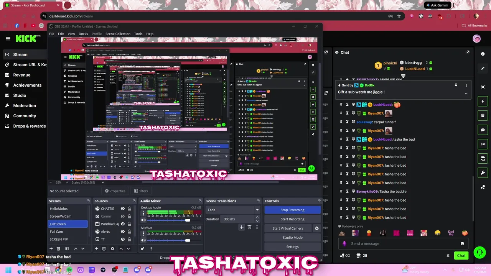Toggle lock on CHATTIE source
The width and height of the screenshot is (491, 276).
coord(129,209)
